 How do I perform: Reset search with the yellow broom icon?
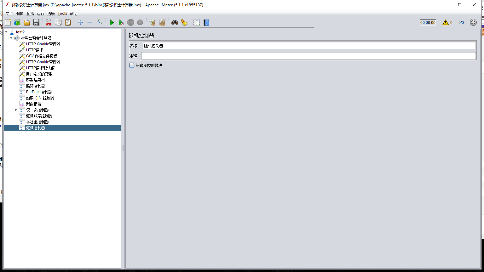[184, 22]
